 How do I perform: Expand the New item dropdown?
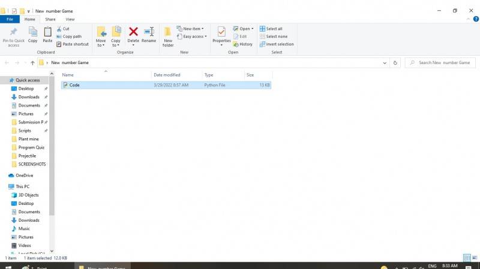click(x=193, y=29)
